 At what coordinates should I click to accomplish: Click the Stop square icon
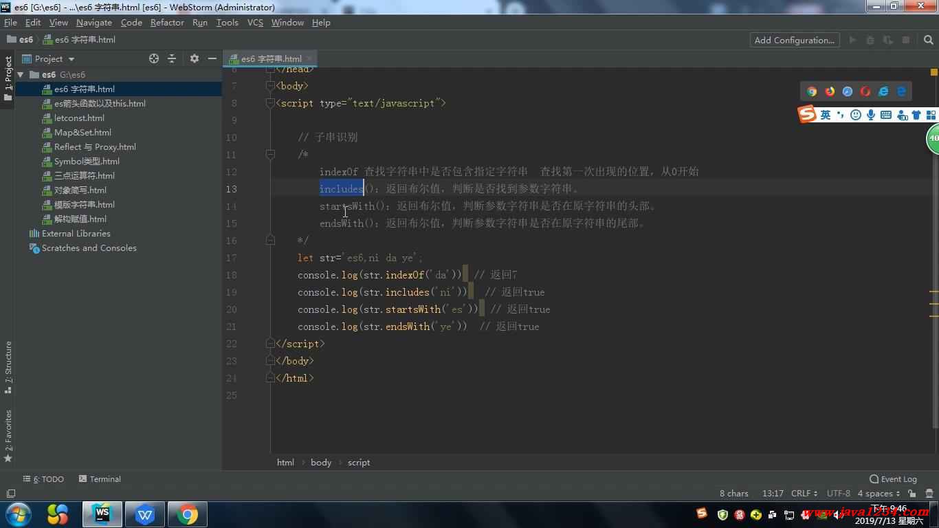click(906, 40)
